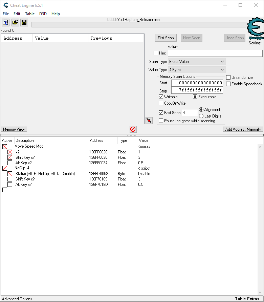Open the Scan Type dropdown
Viewport: 264px width, 302px height.
pos(196,62)
